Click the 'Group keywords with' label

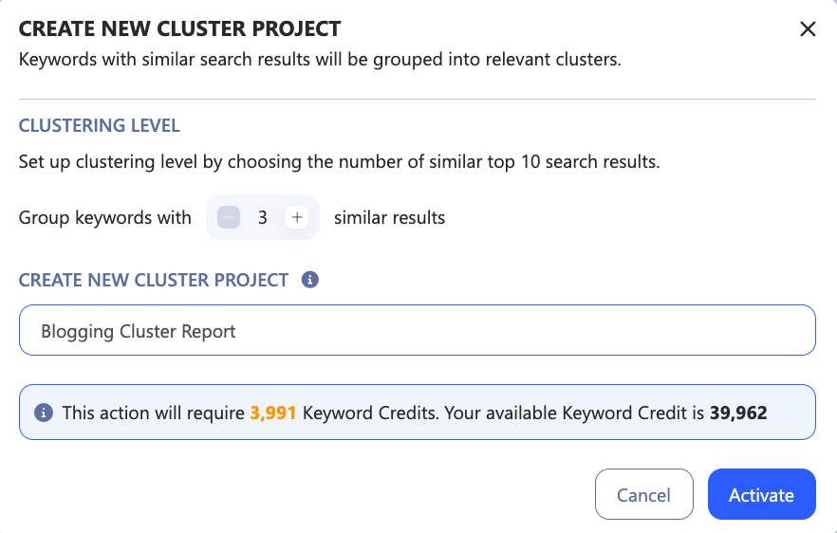click(x=104, y=218)
